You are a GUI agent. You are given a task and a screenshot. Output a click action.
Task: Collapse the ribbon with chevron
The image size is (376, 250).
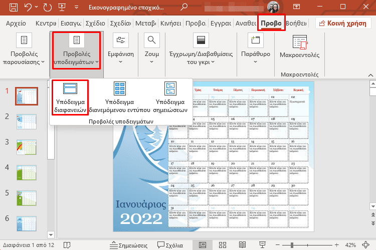pyautogui.click(x=370, y=75)
